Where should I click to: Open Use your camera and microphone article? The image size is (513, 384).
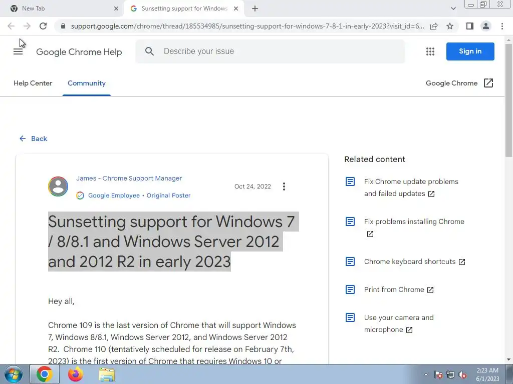[x=399, y=323]
